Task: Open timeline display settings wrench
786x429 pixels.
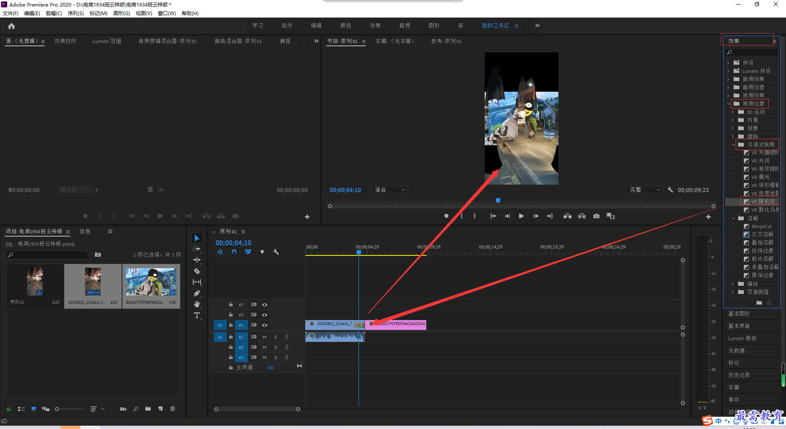Action: pyautogui.click(x=276, y=252)
